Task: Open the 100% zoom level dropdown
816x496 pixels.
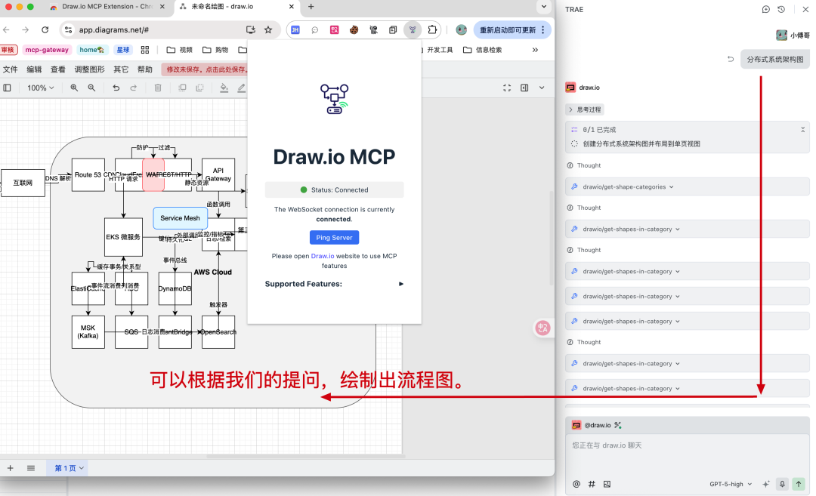Action: click(x=41, y=88)
